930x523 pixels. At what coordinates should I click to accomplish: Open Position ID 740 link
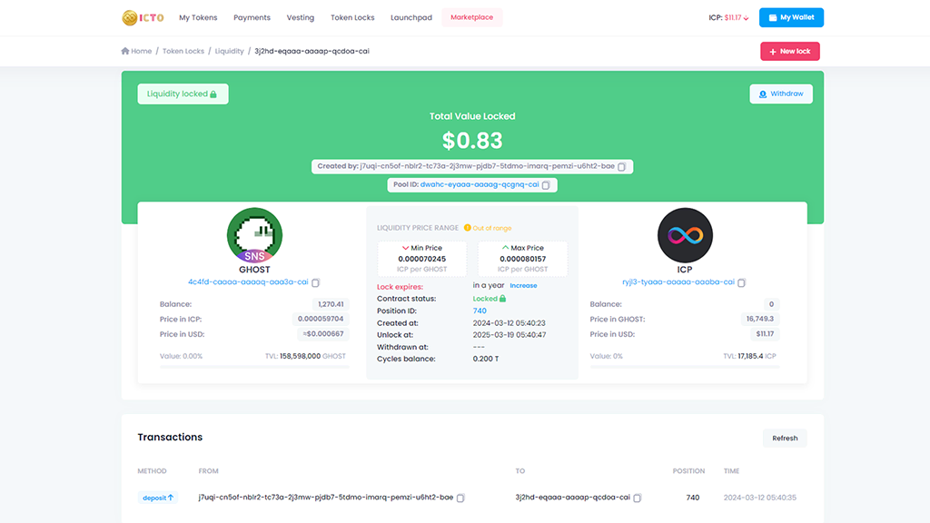pos(480,311)
